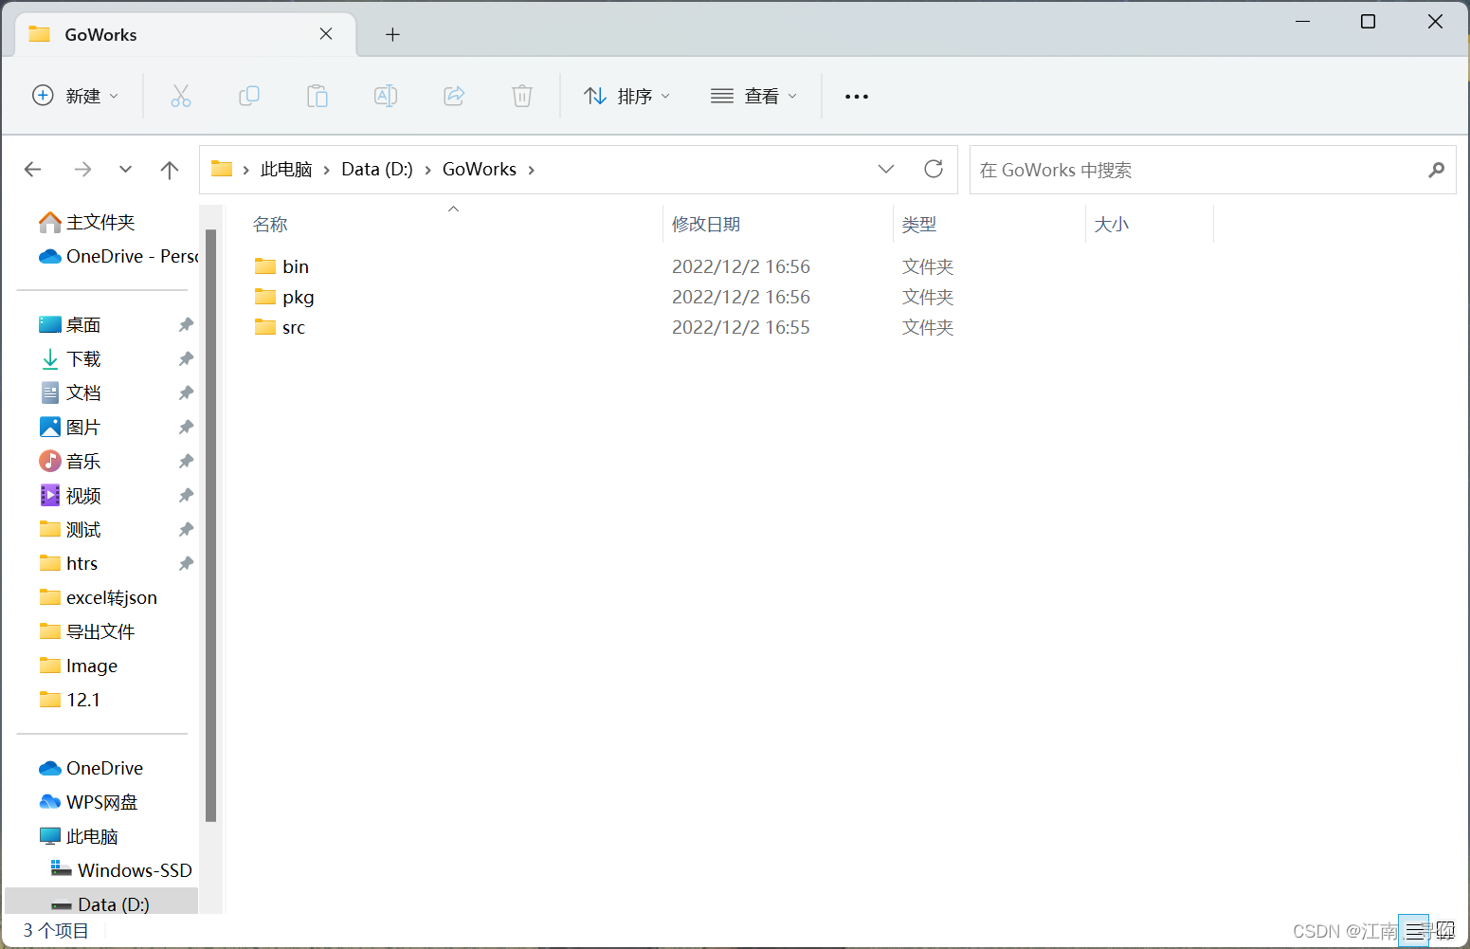Close the GoWorks tab

326,34
